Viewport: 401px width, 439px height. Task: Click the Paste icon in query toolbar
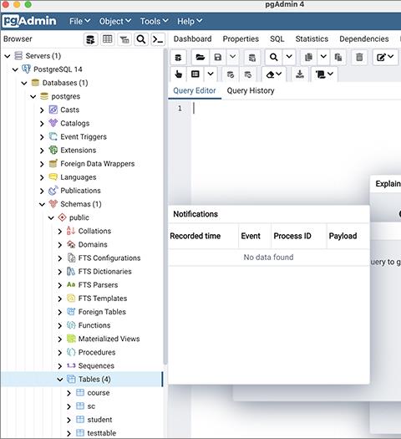(x=338, y=58)
